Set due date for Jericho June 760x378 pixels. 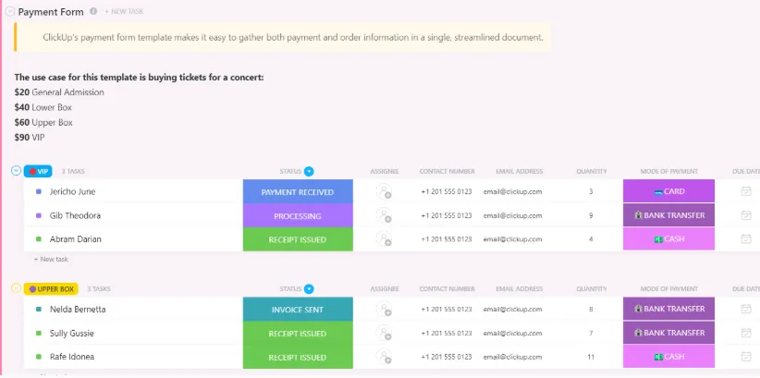coord(746,191)
